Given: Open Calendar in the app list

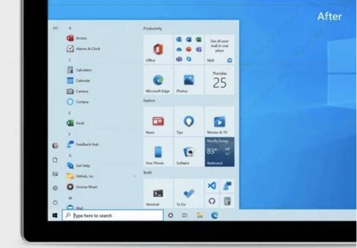Looking at the screenshot, I should [78, 81].
